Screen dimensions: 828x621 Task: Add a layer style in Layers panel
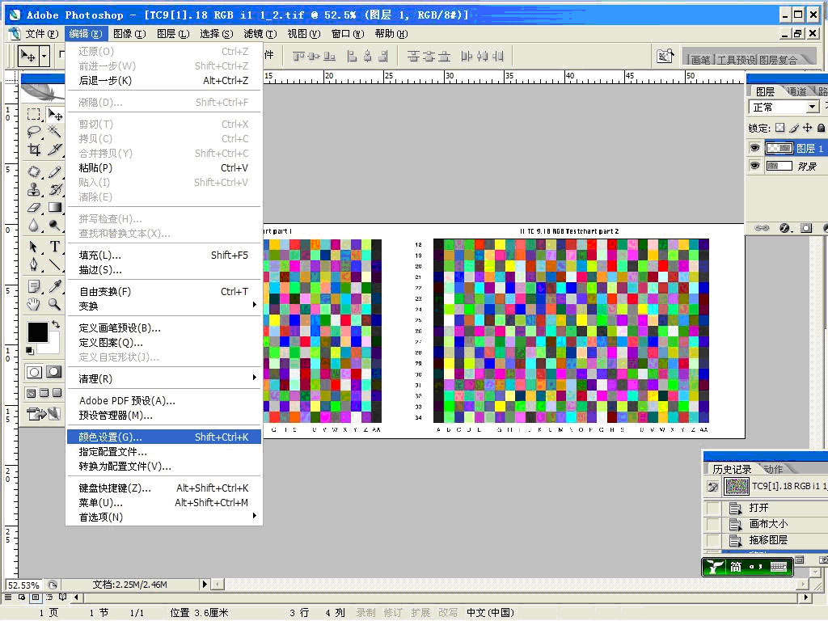coord(784,228)
